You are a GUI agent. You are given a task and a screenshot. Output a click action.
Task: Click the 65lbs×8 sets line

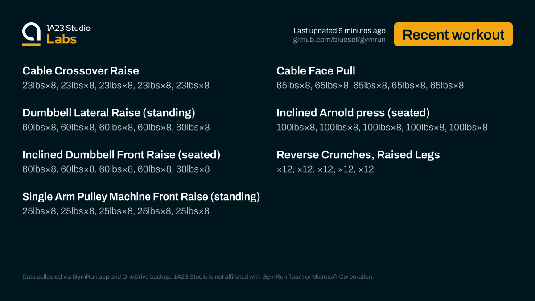click(370, 85)
